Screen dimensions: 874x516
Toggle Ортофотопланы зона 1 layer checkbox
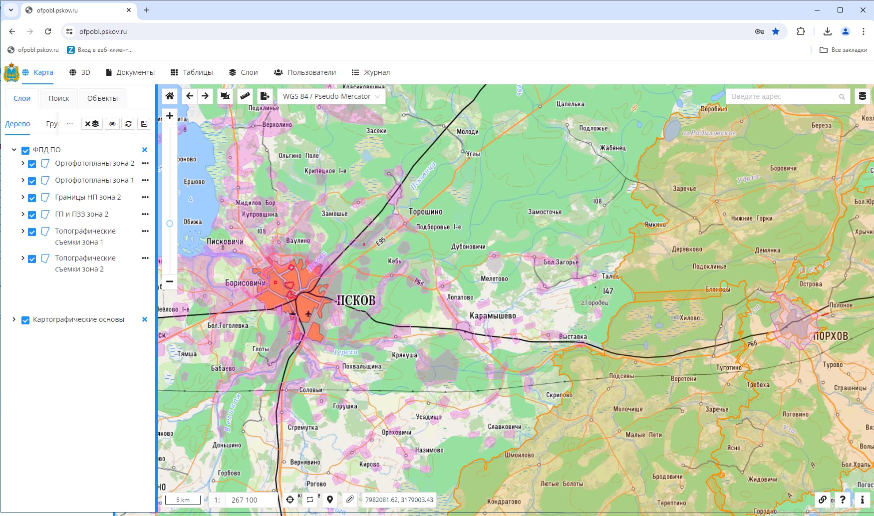[32, 181]
